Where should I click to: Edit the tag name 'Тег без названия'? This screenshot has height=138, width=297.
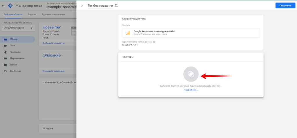100,6
